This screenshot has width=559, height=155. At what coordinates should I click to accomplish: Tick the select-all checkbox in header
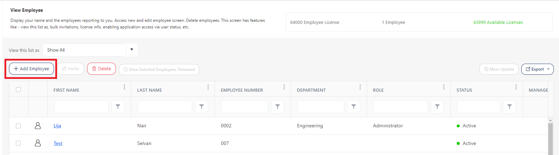(x=18, y=90)
